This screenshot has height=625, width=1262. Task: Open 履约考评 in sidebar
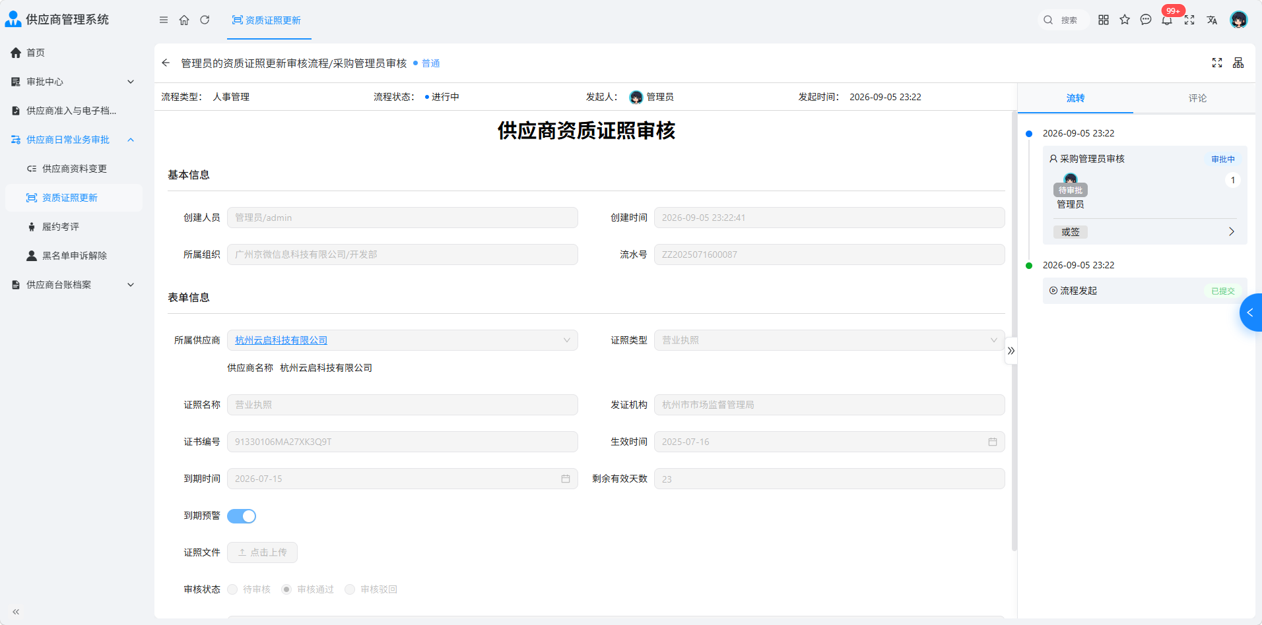[74, 227]
